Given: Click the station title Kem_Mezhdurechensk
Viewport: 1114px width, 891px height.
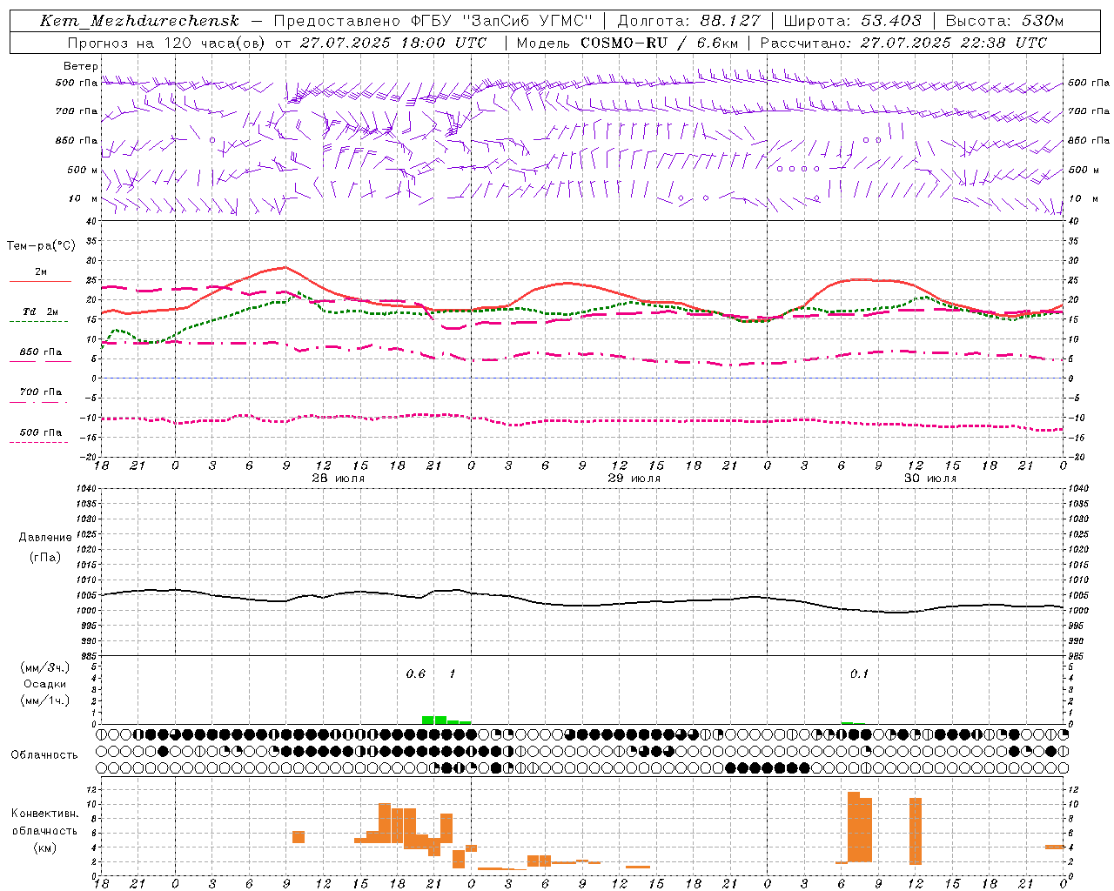Looking at the screenshot, I should [x=139, y=21].
